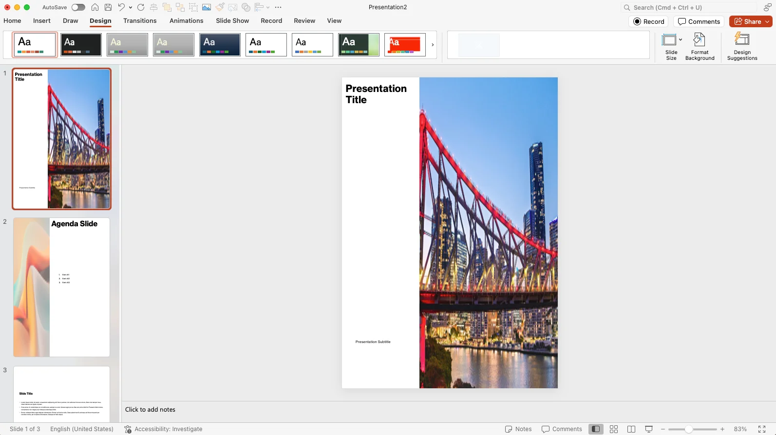Click English (United States) language status
The width and height of the screenshot is (776, 435).
(x=82, y=429)
